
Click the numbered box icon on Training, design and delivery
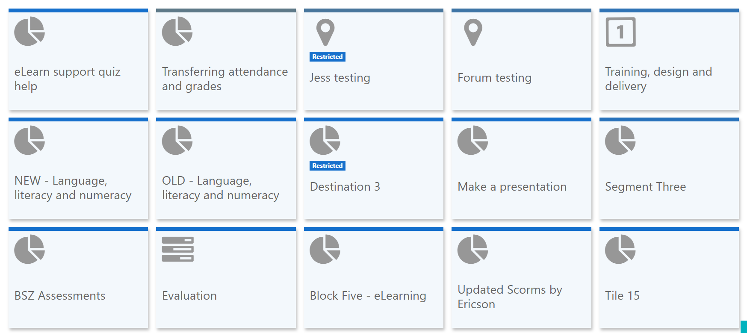[x=620, y=32]
